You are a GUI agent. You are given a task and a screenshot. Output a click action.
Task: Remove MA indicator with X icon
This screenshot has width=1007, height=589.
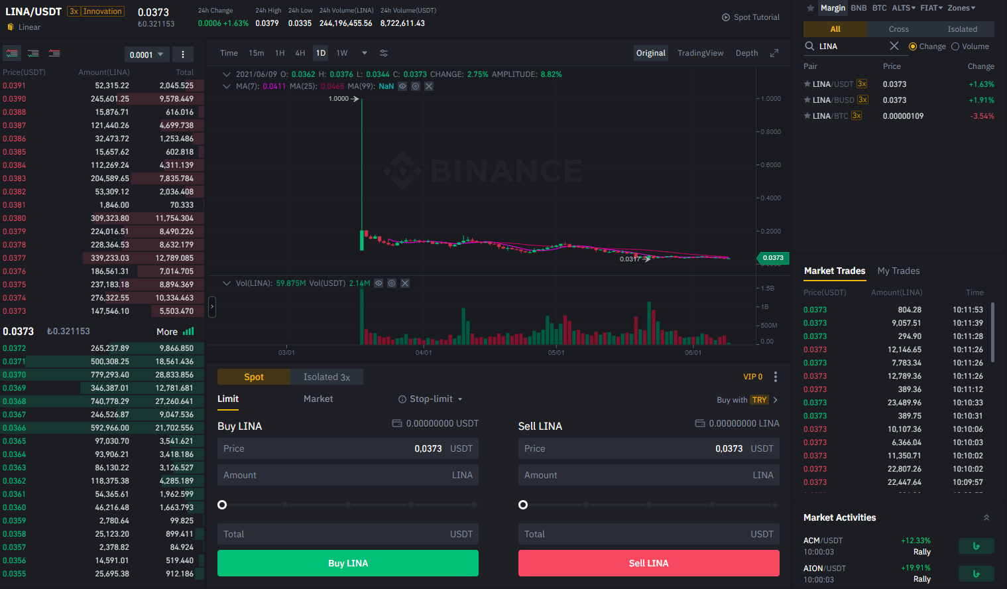429,86
